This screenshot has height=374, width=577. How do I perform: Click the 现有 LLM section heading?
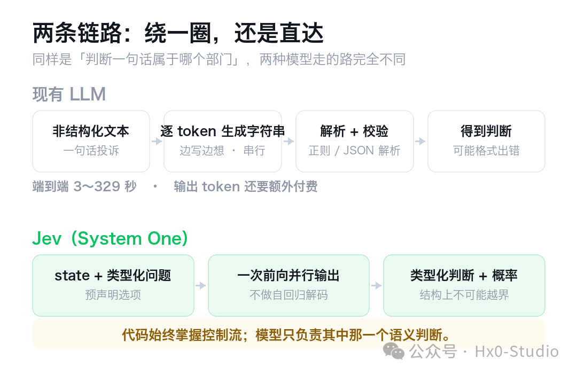(69, 94)
